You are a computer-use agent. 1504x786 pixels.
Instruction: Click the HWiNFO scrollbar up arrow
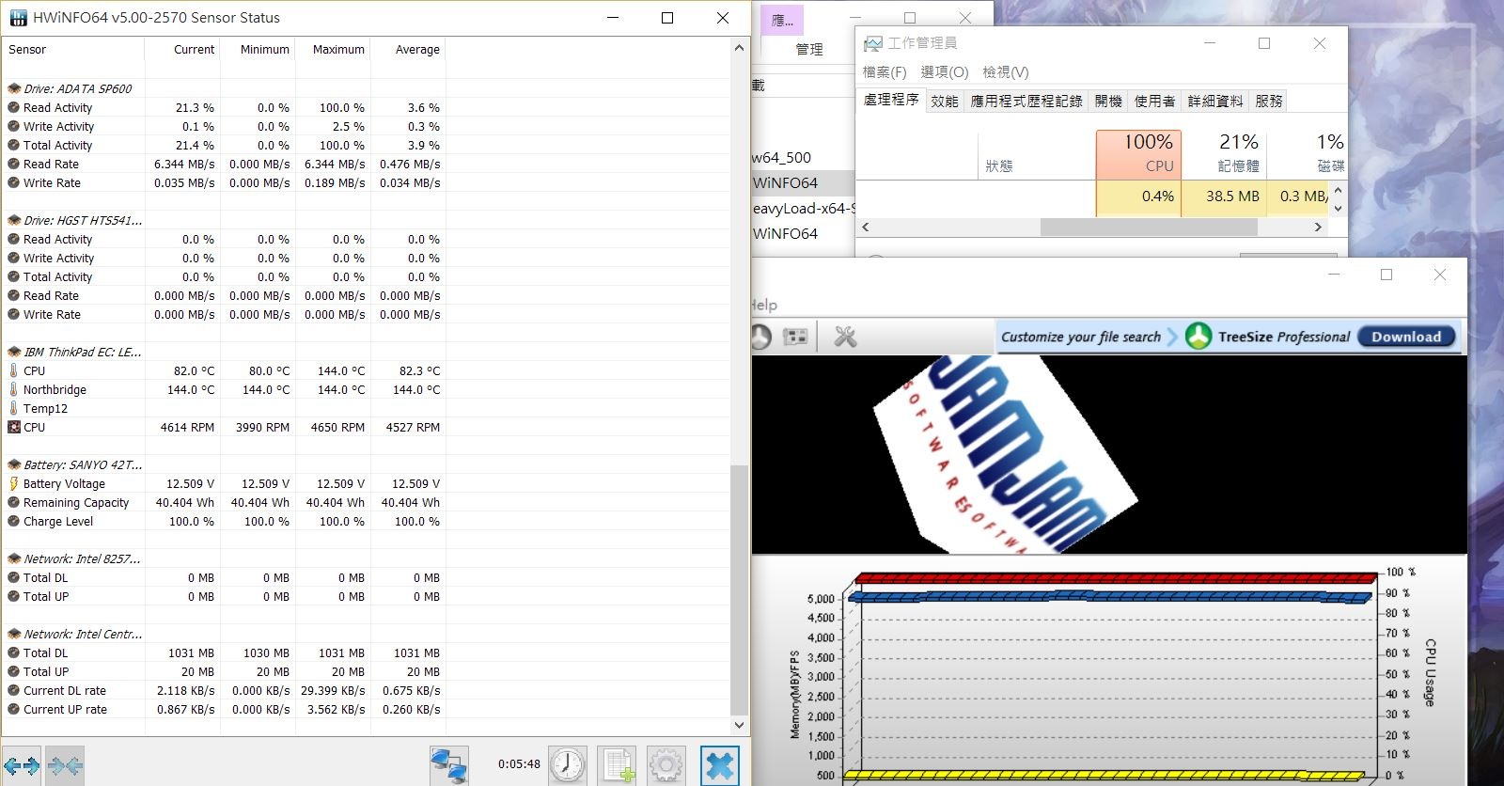(x=739, y=47)
